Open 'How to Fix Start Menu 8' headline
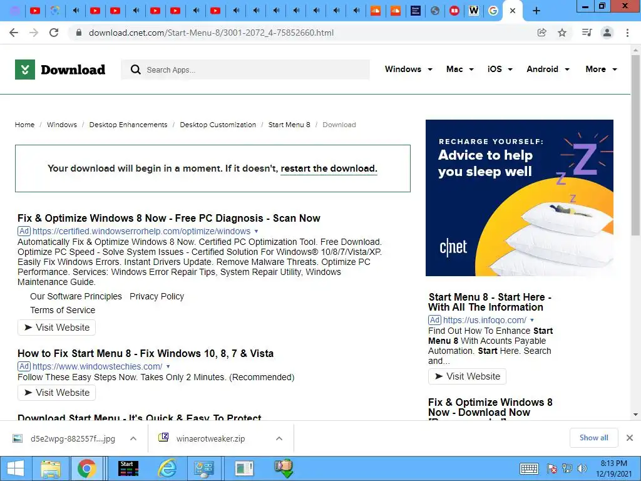Screen dimensions: 641x481 coord(145,353)
